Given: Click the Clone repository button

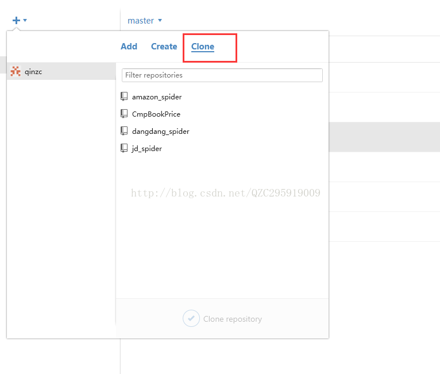Looking at the screenshot, I should pyautogui.click(x=222, y=318).
